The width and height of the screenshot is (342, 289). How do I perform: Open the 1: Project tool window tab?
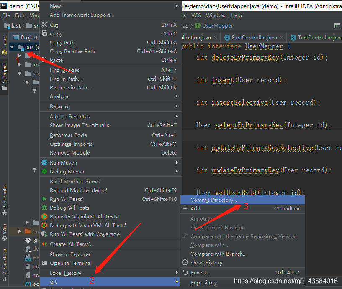(x=4, y=76)
